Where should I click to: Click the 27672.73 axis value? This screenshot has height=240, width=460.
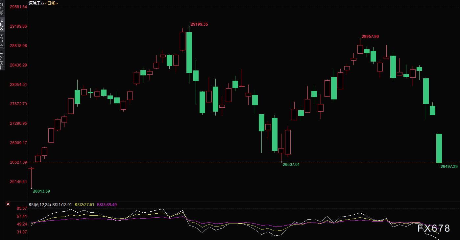(18, 104)
